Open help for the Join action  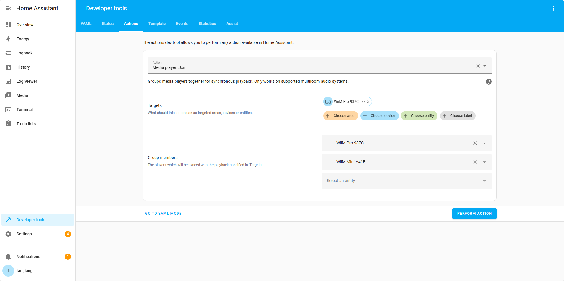point(489,82)
